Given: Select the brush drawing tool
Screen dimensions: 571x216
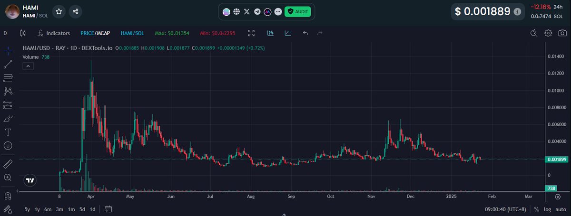Looking at the screenshot, I should coord(8,118).
